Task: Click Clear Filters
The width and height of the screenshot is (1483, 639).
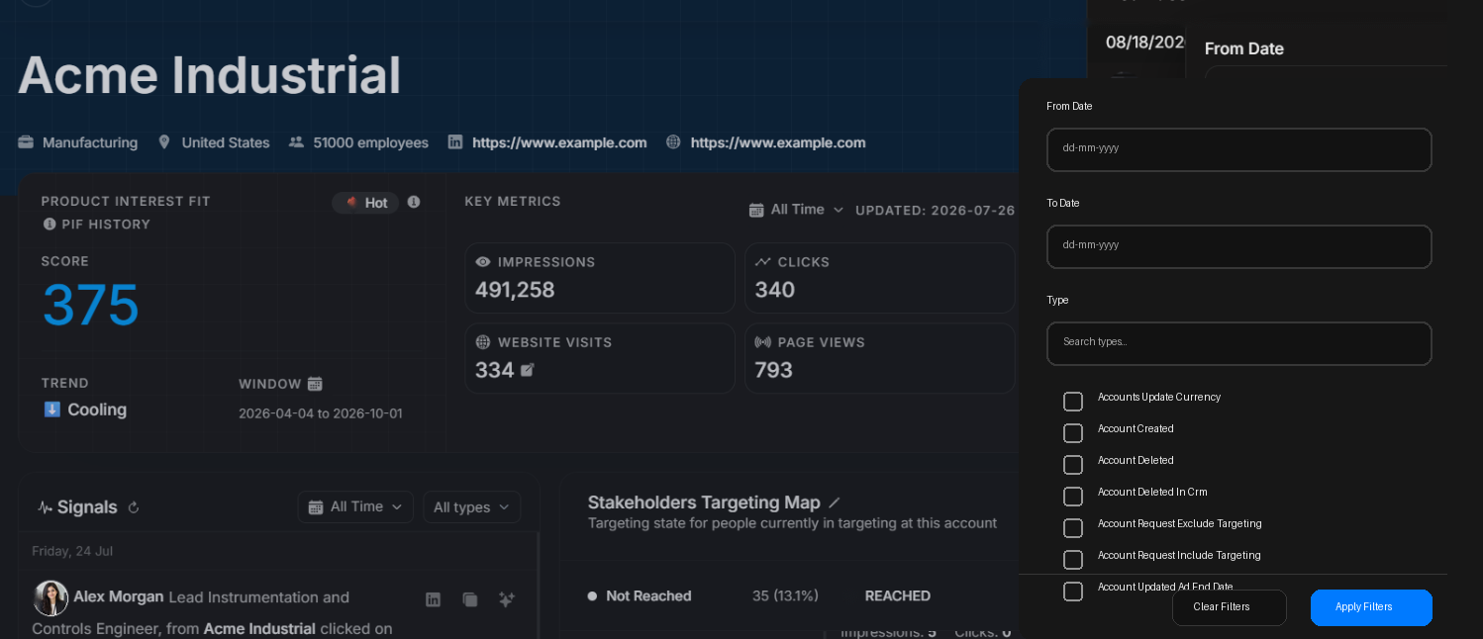Action: coord(1229,607)
